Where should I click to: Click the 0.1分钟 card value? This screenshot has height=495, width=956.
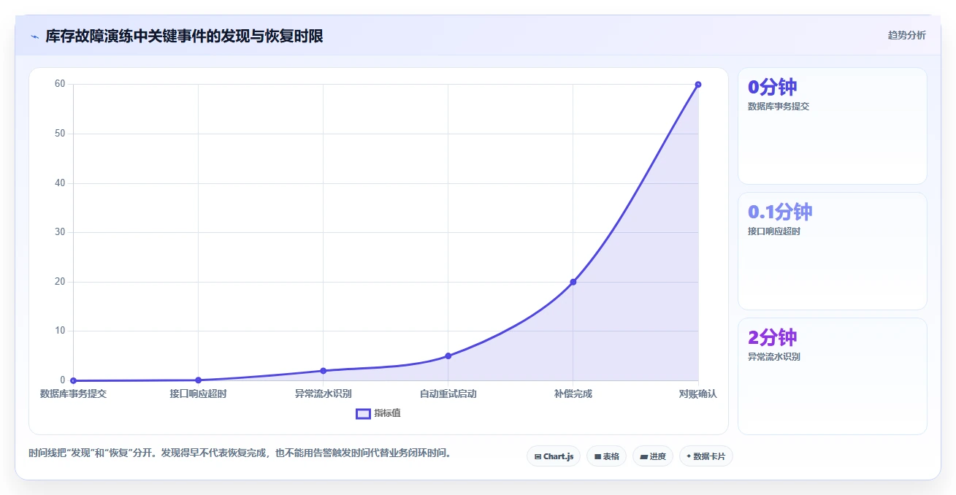[780, 212]
